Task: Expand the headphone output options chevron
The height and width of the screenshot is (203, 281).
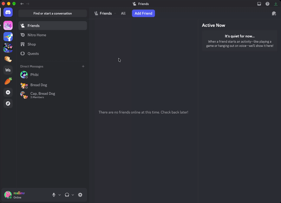Action: click(73, 195)
